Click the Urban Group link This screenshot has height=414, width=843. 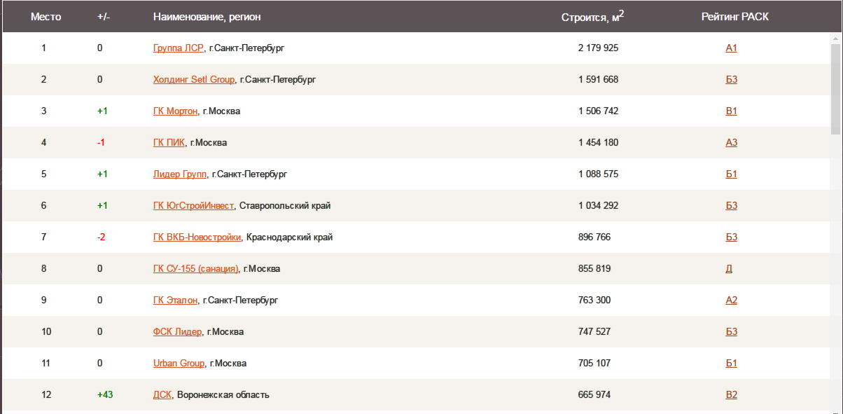tap(179, 364)
